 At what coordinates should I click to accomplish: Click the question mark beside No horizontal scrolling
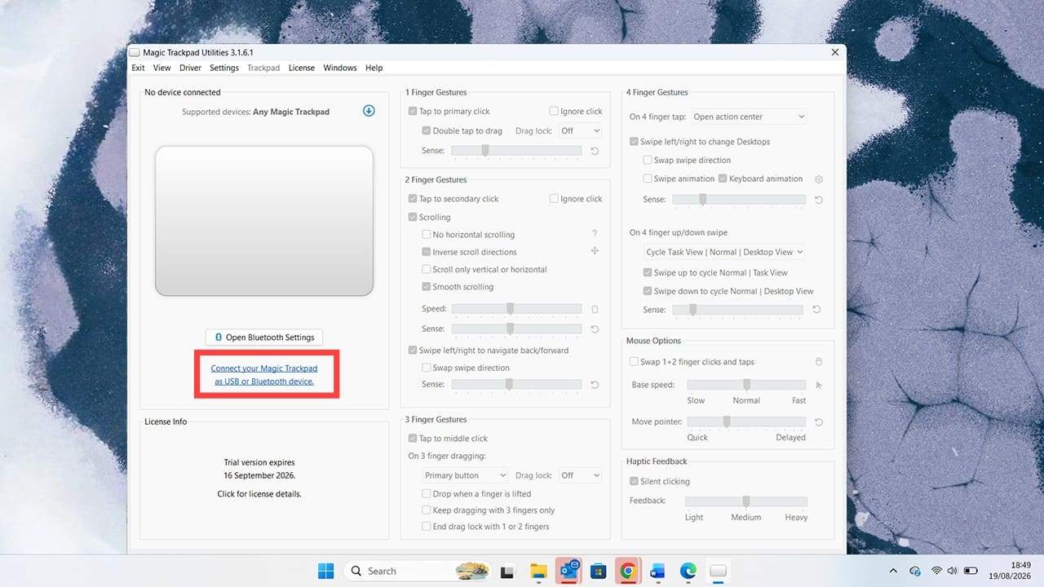(595, 234)
